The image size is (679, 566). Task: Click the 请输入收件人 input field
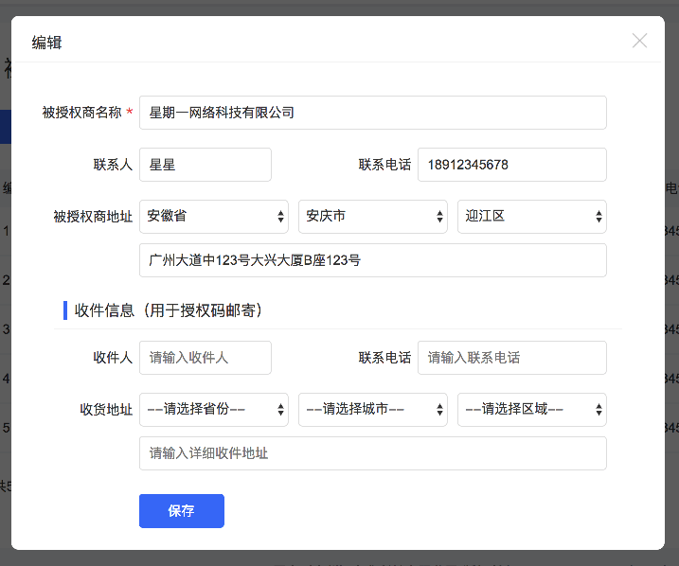[x=205, y=358]
